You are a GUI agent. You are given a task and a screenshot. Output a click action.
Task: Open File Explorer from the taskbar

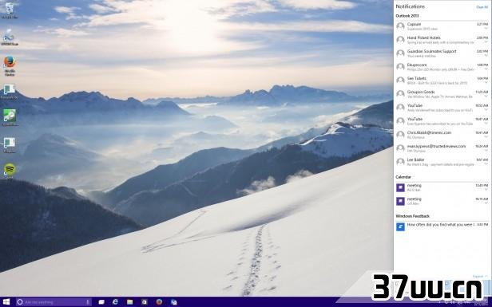click(129, 302)
